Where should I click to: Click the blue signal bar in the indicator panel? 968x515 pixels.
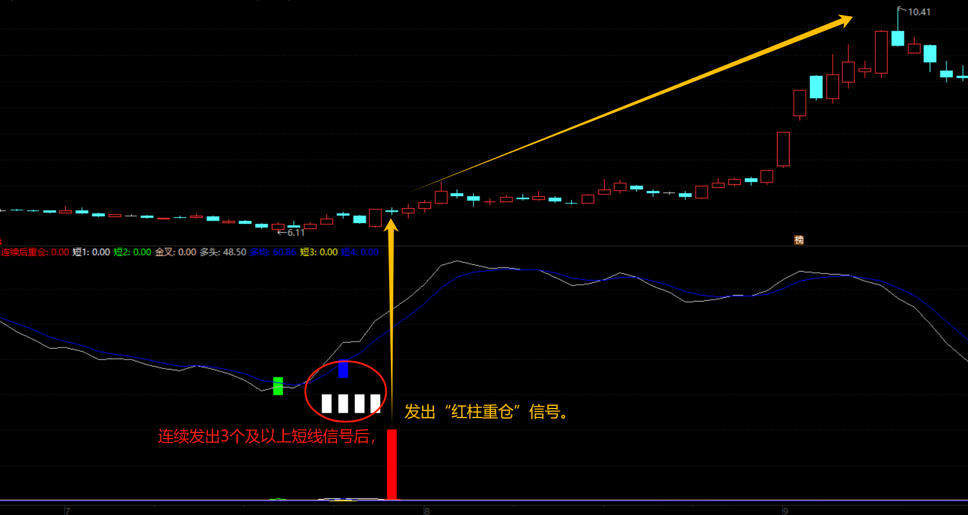[x=343, y=368]
